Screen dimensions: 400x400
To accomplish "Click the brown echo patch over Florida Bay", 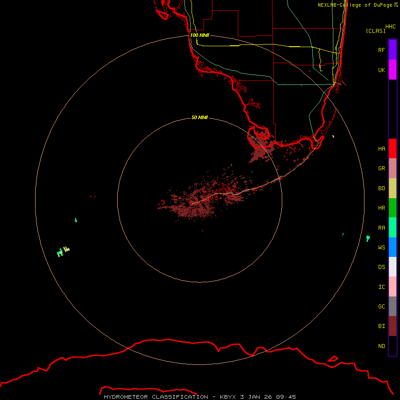I will [x=261, y=148].
